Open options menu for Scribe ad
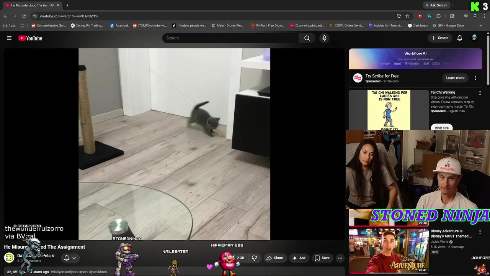The width and height of the screenshot is (490, 276). tap(475, 78)
